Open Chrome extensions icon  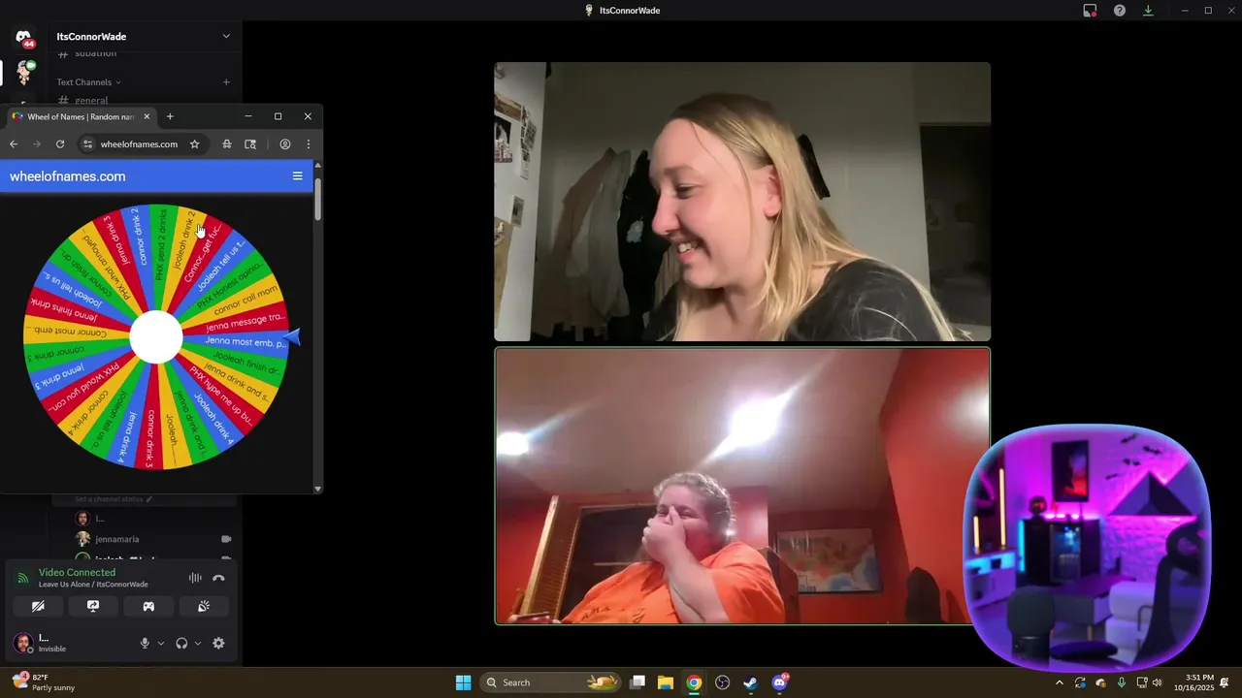tap(226, 144)
